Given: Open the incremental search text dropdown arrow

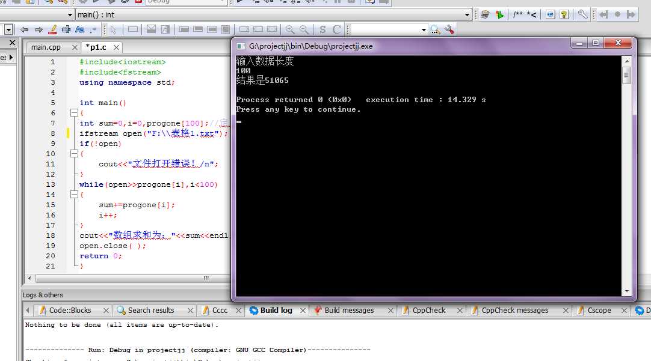Looking at the screenshot, I should pyautogui.click(x=8, y=29).
